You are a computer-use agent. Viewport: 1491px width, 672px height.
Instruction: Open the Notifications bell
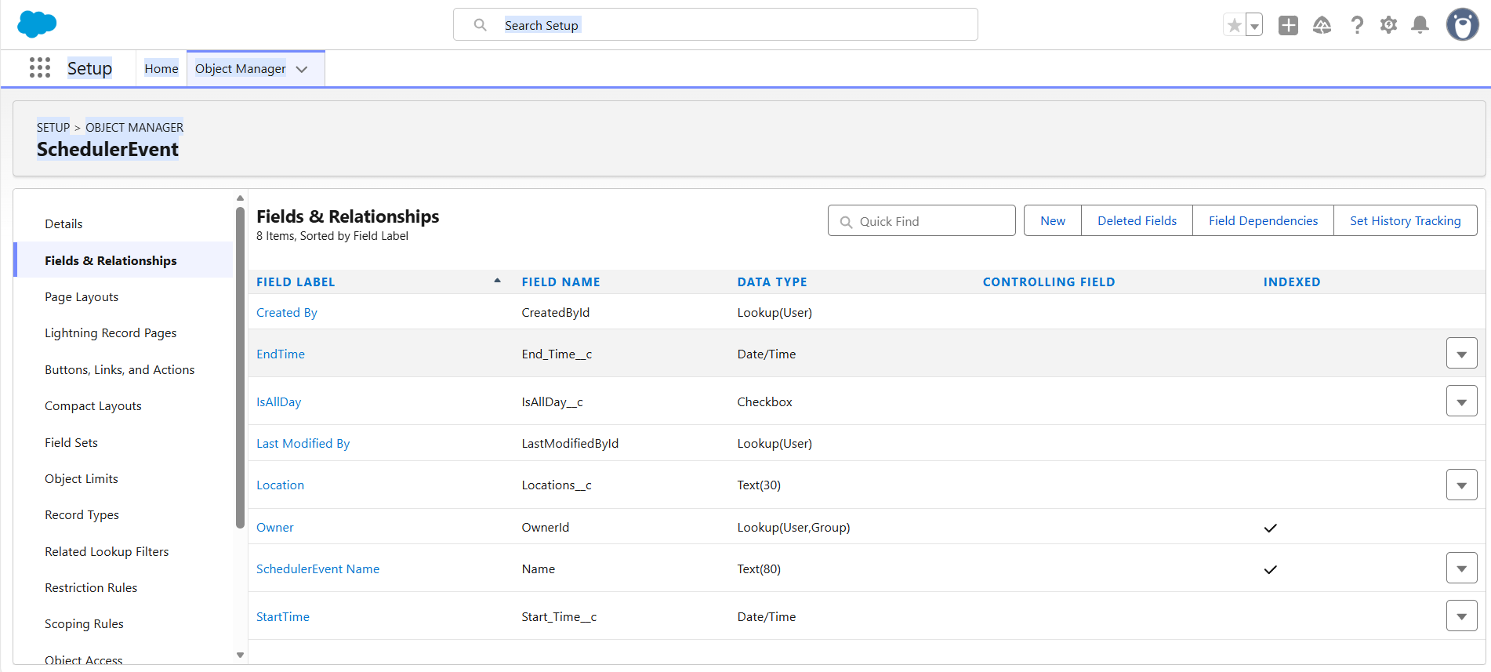pos(1420,25)
